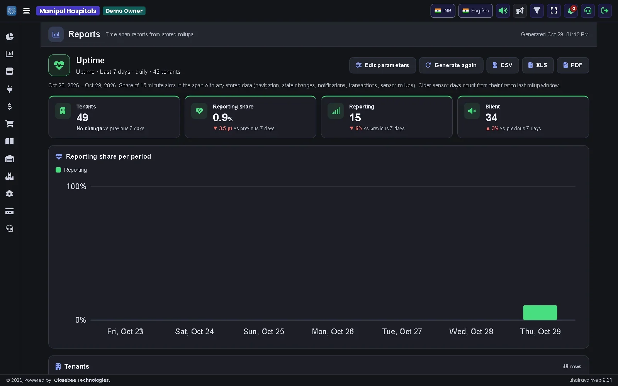Open the notifications bell
This screenshot has height=386, width=618.
(x=571, y=11)
